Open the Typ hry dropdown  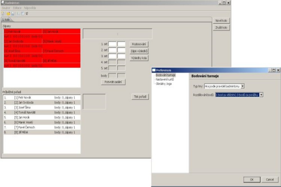(x=243, y=86)
